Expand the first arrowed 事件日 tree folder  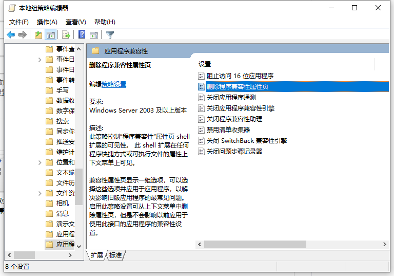[40, 60]
